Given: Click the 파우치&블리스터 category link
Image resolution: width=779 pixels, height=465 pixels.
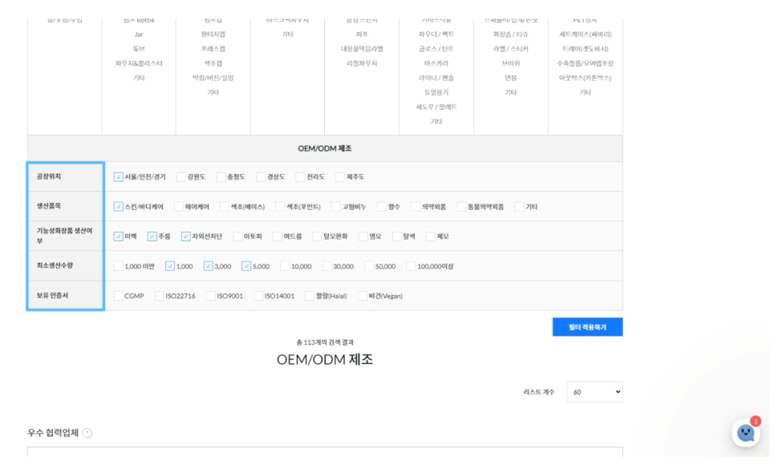Looking at the screenshot, I should 139,62.
